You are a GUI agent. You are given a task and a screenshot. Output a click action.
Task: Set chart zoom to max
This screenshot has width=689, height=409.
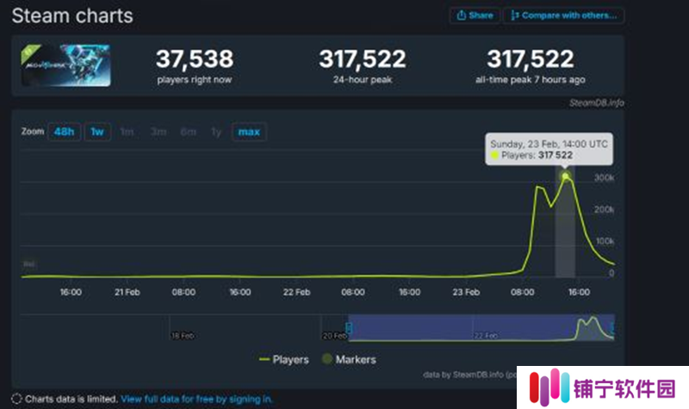pos(249,132)
